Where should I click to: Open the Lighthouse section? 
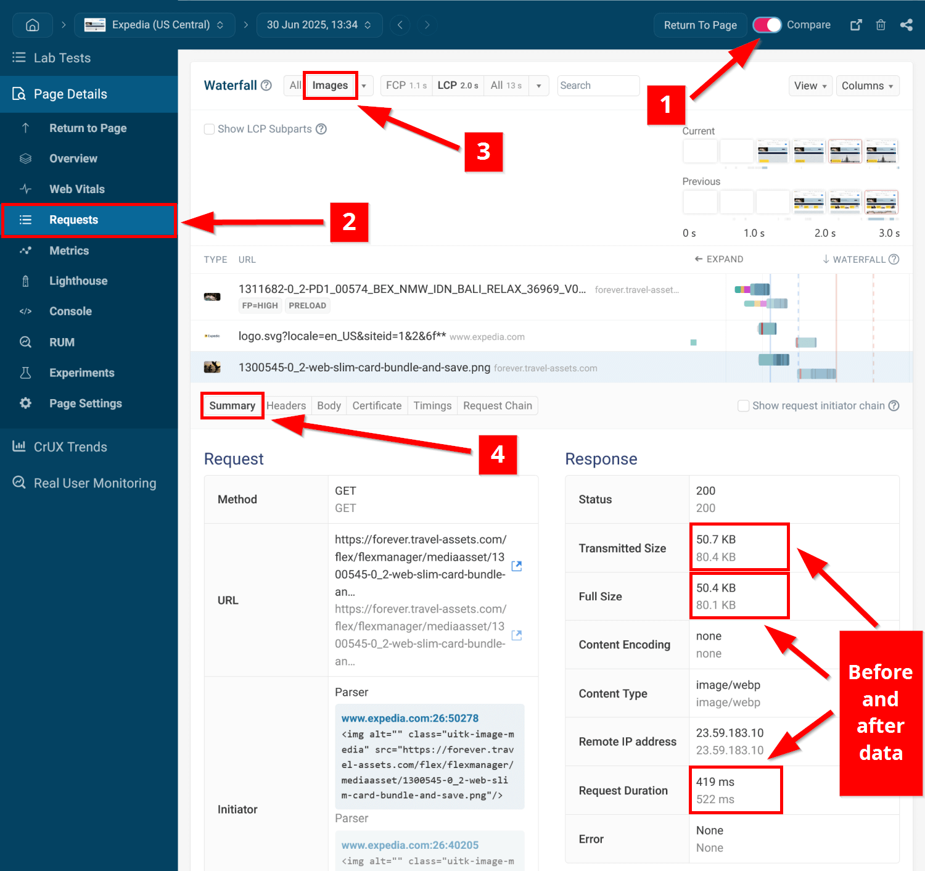(89, 281)
